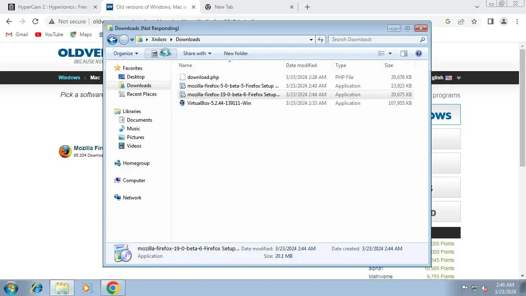
Task: Launch Internet Explorer from the taskbar
Action: [x=37, y=288]
